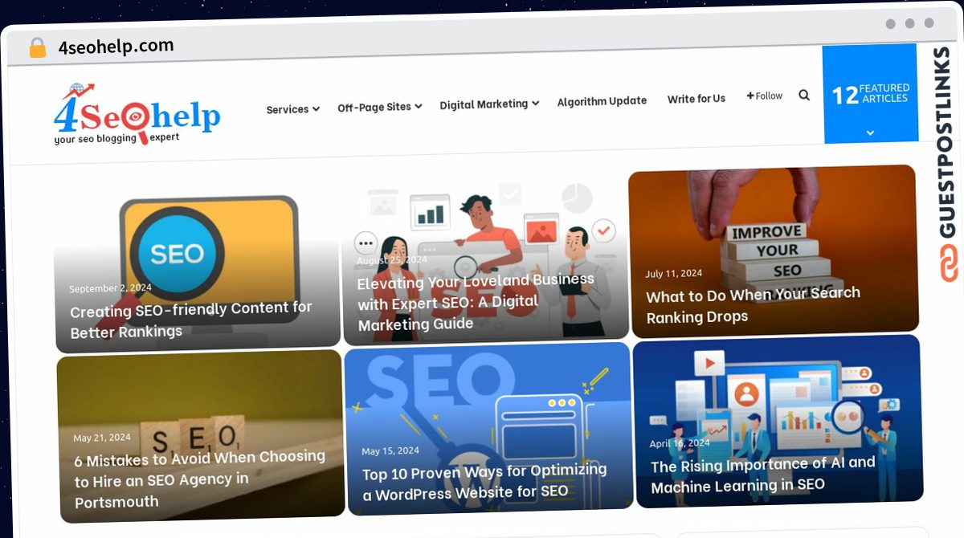Click the Follow button
Viewport: 964px width, 538px height.
765,96
